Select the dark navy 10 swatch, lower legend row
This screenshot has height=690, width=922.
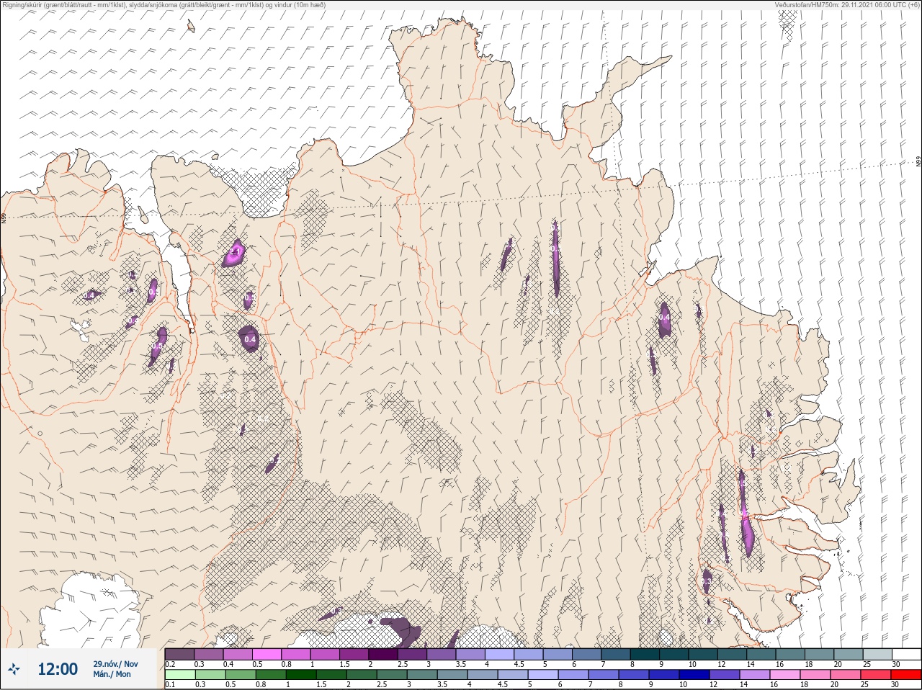tap(693, 676)
